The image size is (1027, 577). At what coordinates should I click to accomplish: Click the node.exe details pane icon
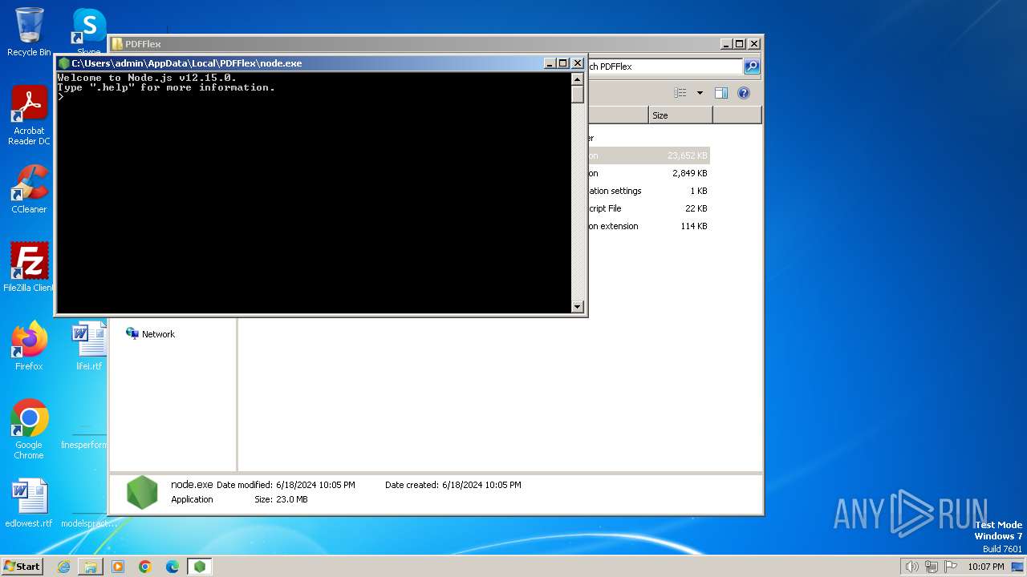coord(142,492)
